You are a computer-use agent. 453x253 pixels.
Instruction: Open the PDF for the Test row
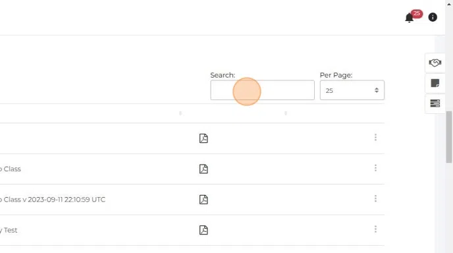tap(203, 230)
